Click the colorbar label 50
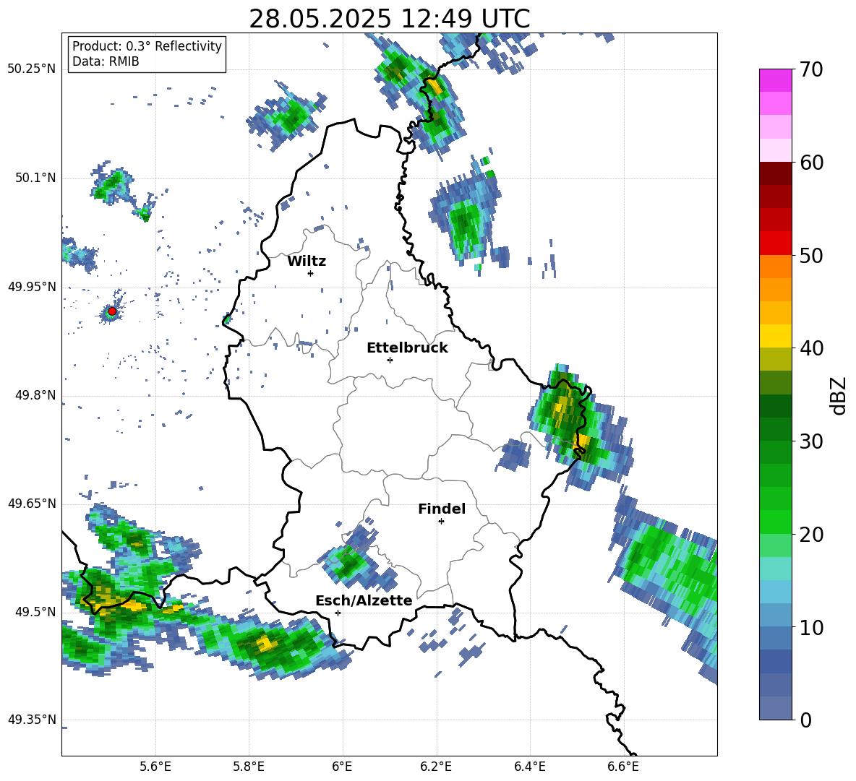856x781 pixels. tap(811, 255)
